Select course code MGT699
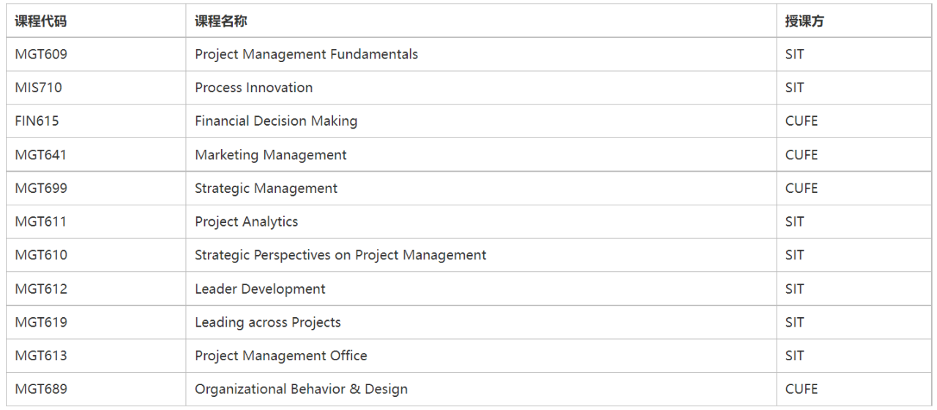The image size is (937, 410). click(41, 189)
